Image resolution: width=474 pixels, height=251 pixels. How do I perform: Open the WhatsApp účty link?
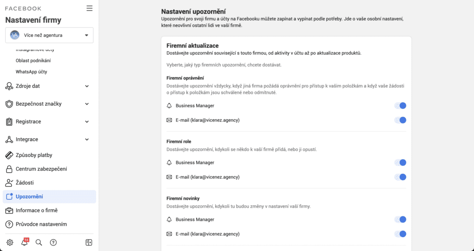(31, 72)
